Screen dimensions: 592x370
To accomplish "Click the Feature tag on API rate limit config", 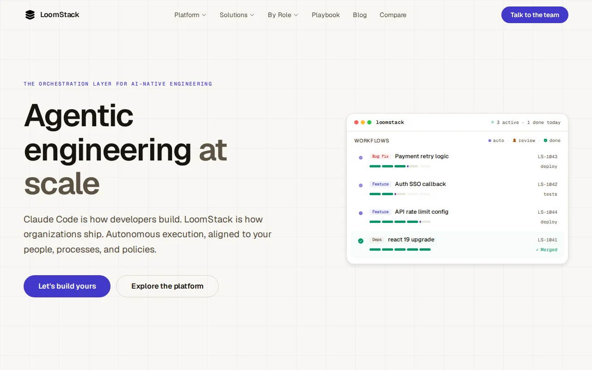I will coord(380,212).
